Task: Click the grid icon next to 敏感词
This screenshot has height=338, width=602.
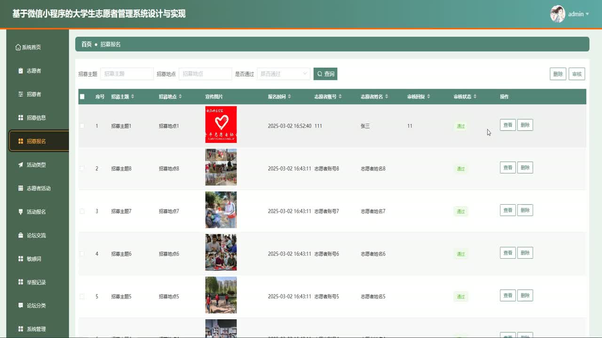Action: pyautogui.click(x=21, y=259)
